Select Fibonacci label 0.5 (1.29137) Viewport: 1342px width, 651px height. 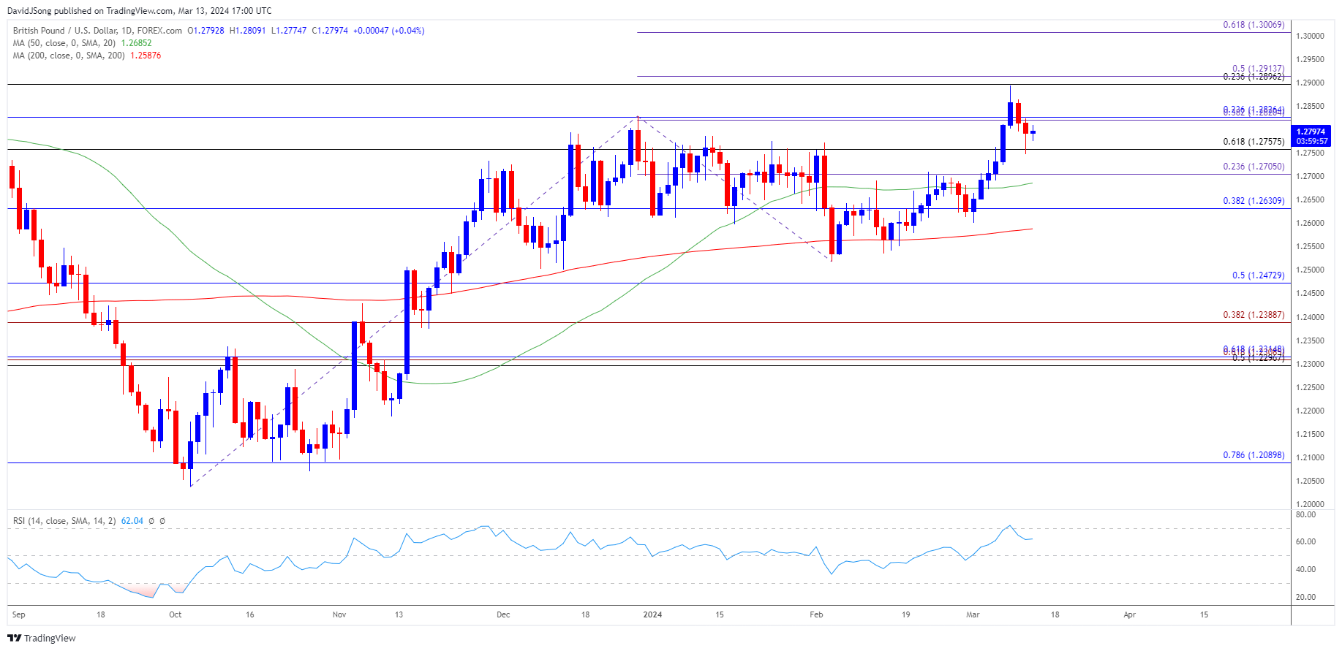[1258, 69]
